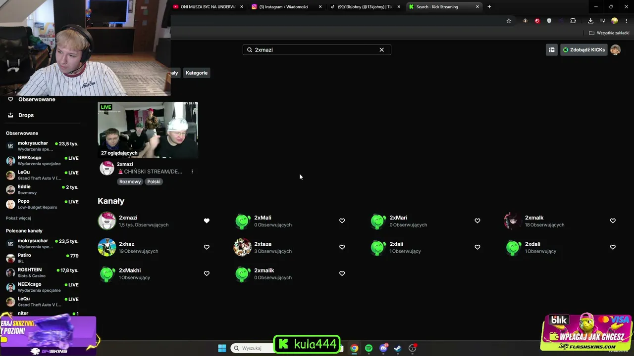The height and width of the screenshot is (356, 634).
Task: Open the 2xtaze channel avatar
Action: click(x=242, y=247)
